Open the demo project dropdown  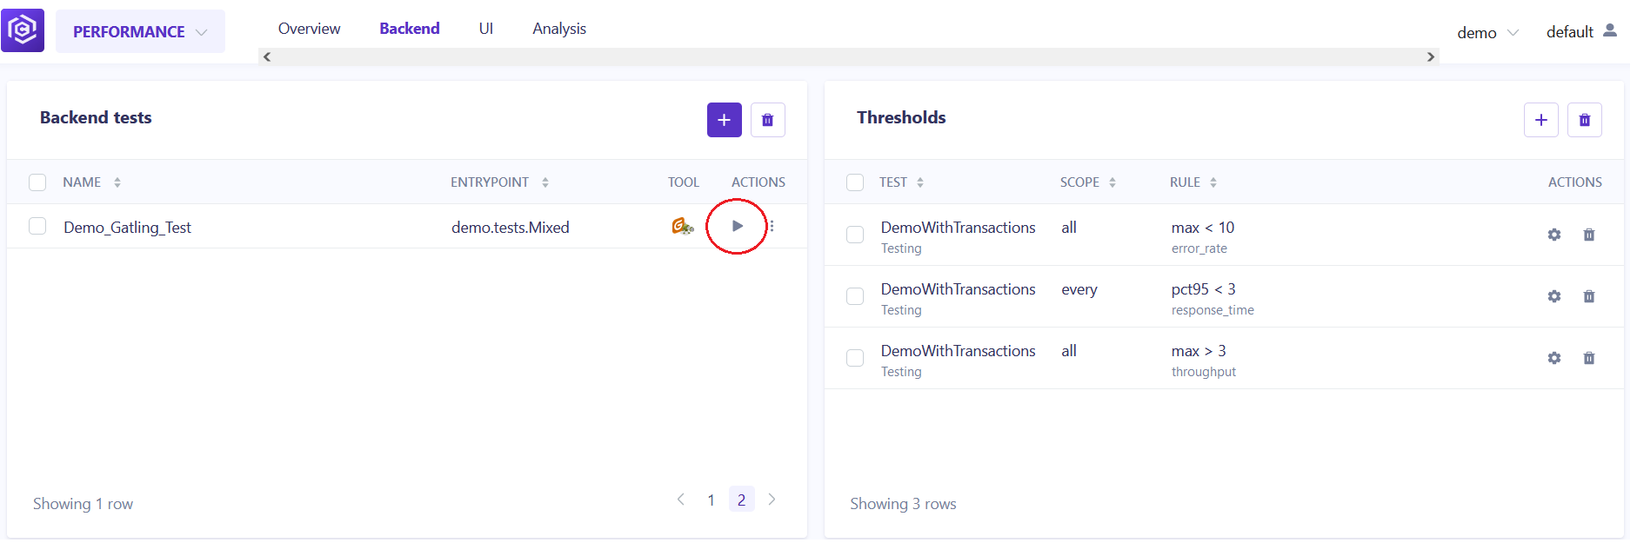tap(1487, 32)
